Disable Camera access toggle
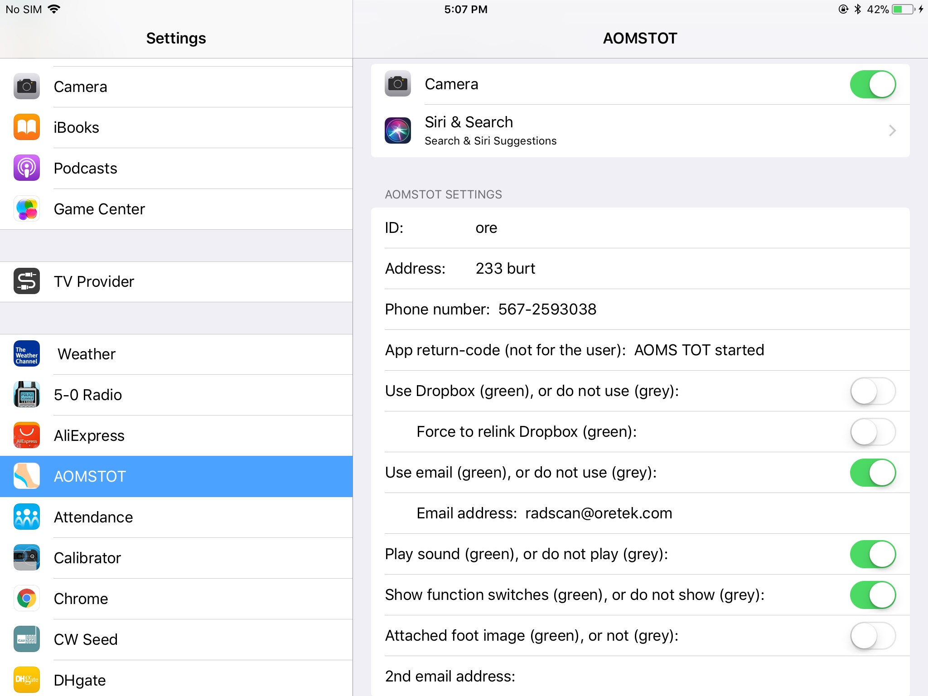The image size is (928, 696). (x=872, y=84)
